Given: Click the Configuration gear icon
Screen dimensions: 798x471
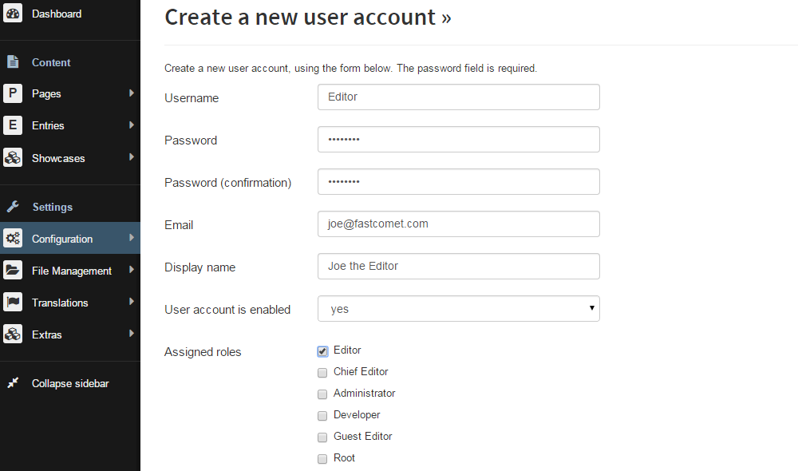Looking at the screenshot, I should point(13,238).
